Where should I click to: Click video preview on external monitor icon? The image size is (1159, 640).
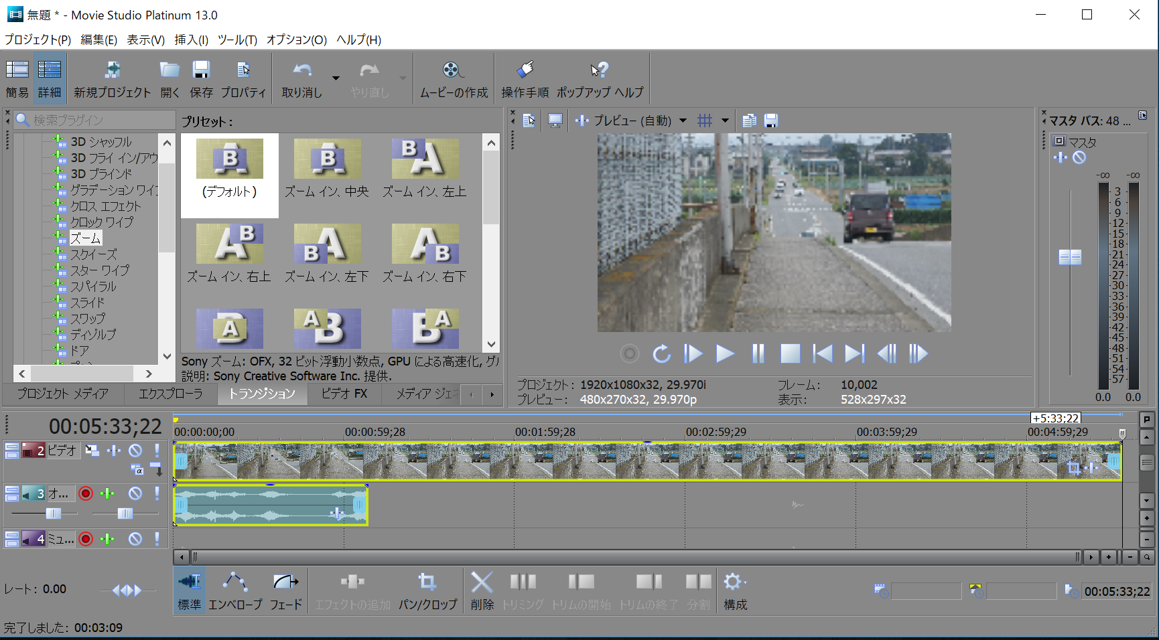[x=555, y=121]
